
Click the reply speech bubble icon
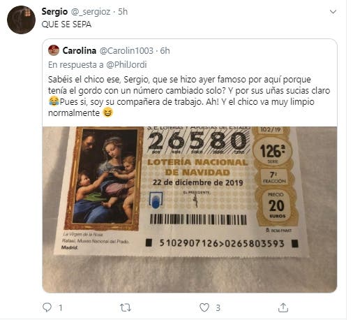pos(47,307)
